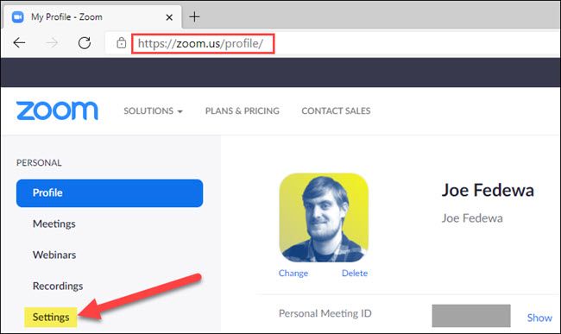The width and height of the screenshot is (561, 334).
Task: Close the My Profile - Zoom tab
Action: point(169,17)
